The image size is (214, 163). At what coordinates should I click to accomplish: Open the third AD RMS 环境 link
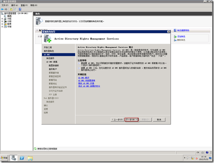(86, 83)
